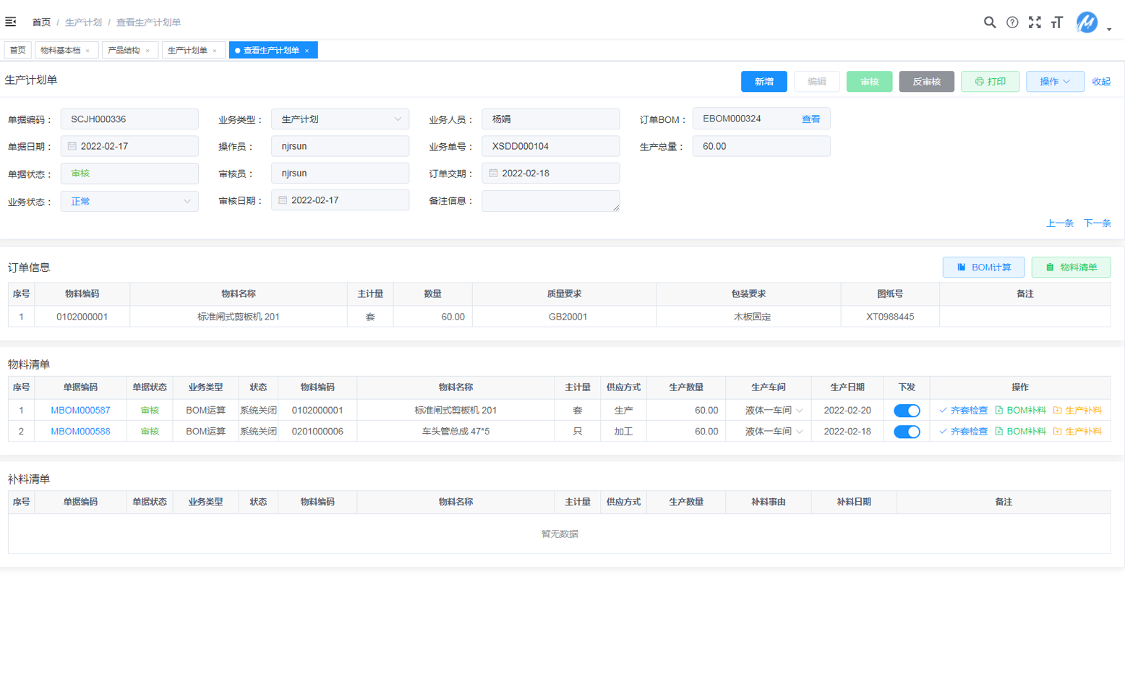The width and height of the screenshot is (1125, 676).
Task: Click the blue 新增 button
Action: (763, 82)
